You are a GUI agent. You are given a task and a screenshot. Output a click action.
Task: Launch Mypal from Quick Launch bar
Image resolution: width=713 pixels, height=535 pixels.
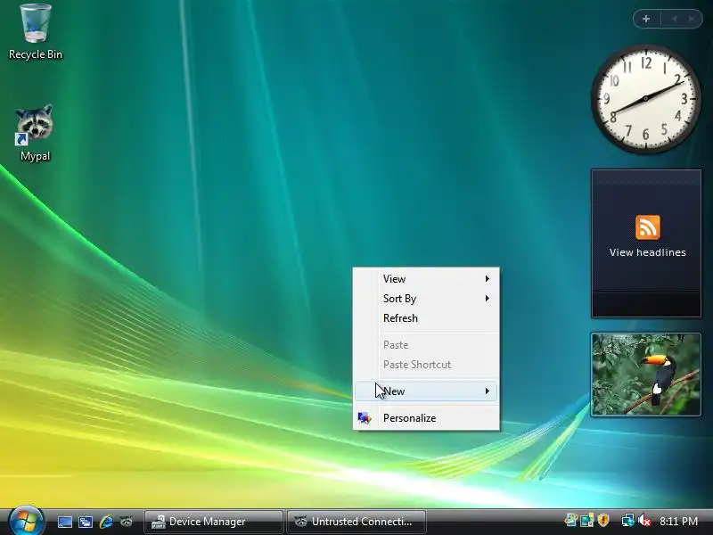point(126,522)
